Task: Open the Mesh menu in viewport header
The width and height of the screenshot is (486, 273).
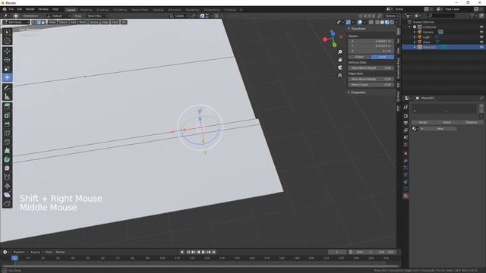Action: tap(83, 22)
